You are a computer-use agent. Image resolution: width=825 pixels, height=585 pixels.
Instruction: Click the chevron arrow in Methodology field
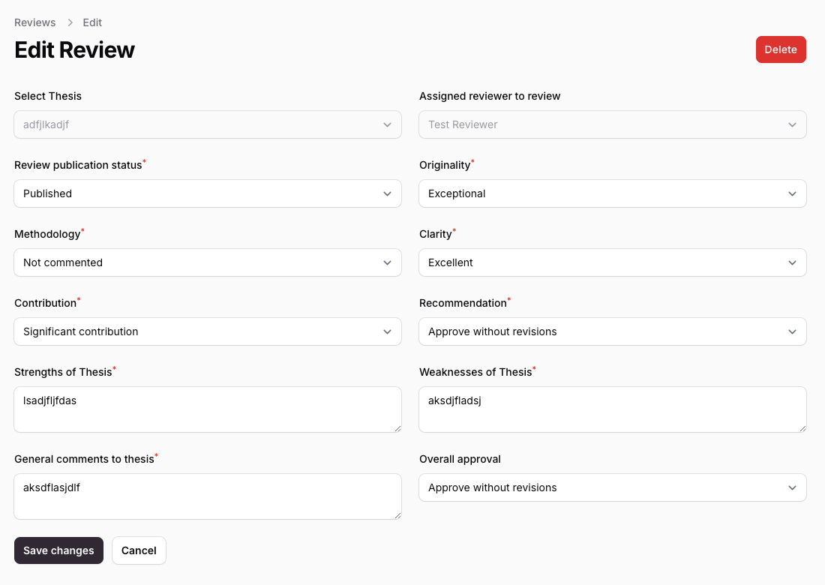[387, 262]
